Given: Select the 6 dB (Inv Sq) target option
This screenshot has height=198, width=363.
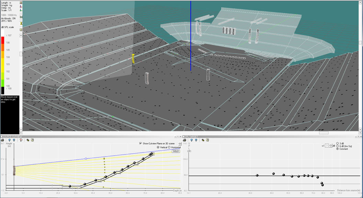Looking at the screenshot, I should coord(337,146).
